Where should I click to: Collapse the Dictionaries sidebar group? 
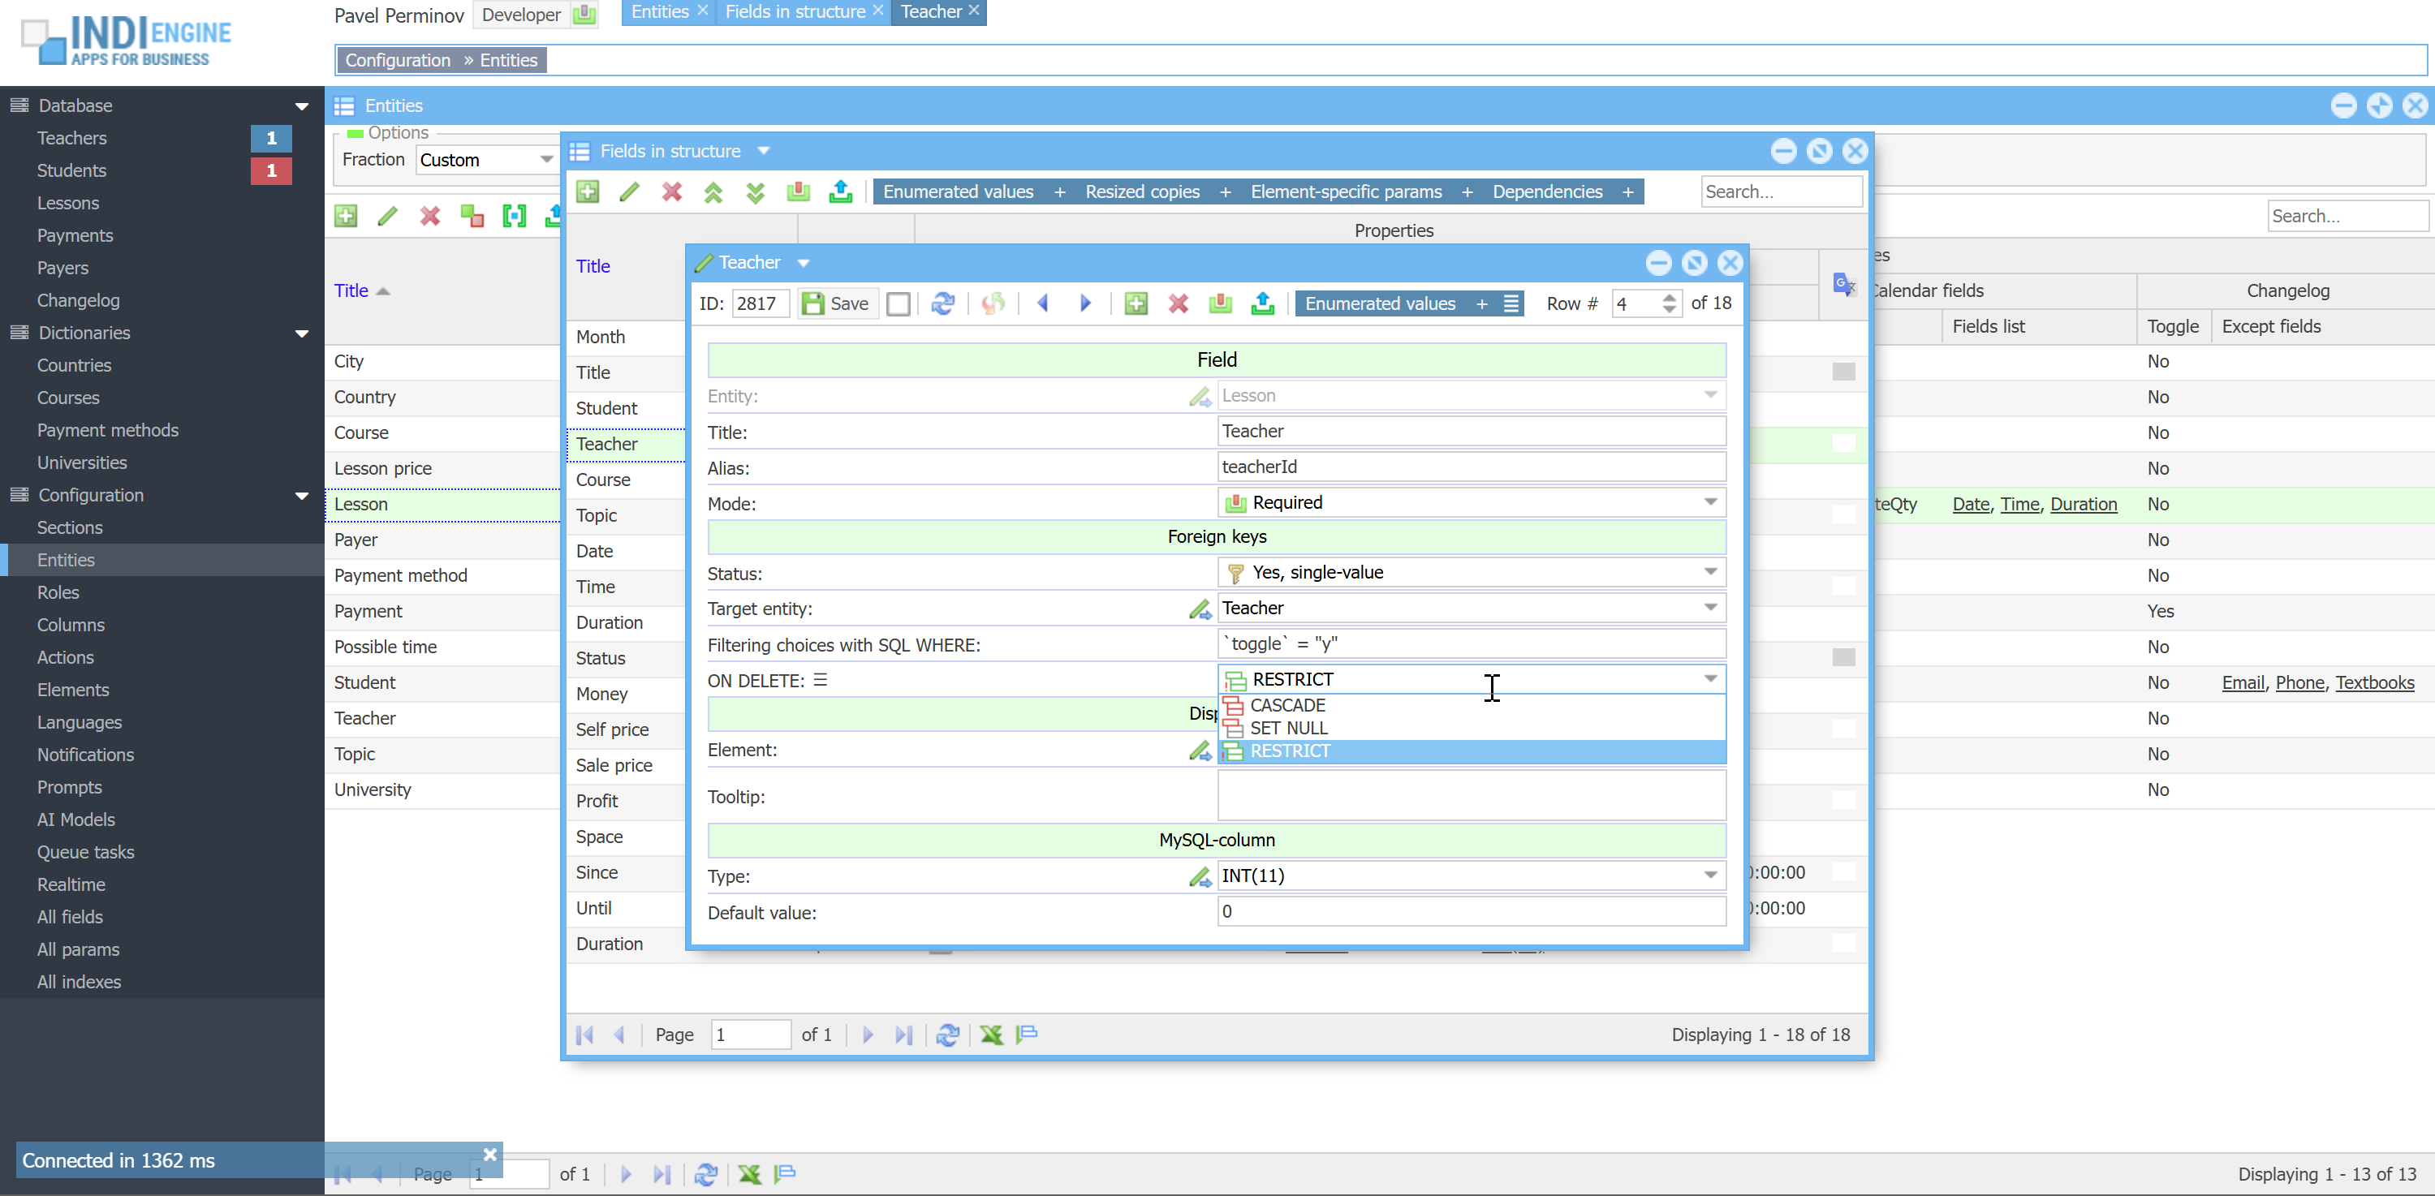302,333
